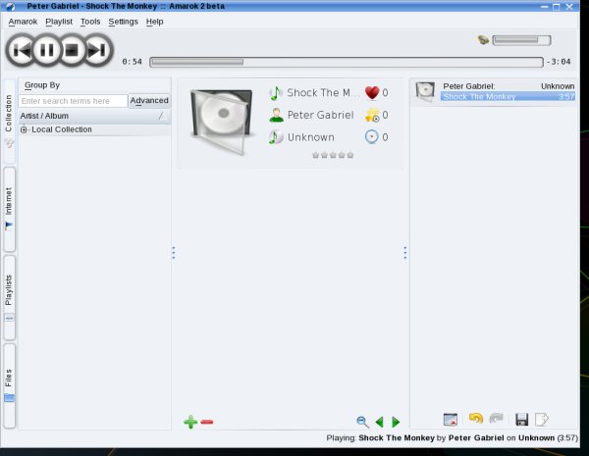589x456 pixels.
Task: Set the track rating with stars
Action: [333, 155]
